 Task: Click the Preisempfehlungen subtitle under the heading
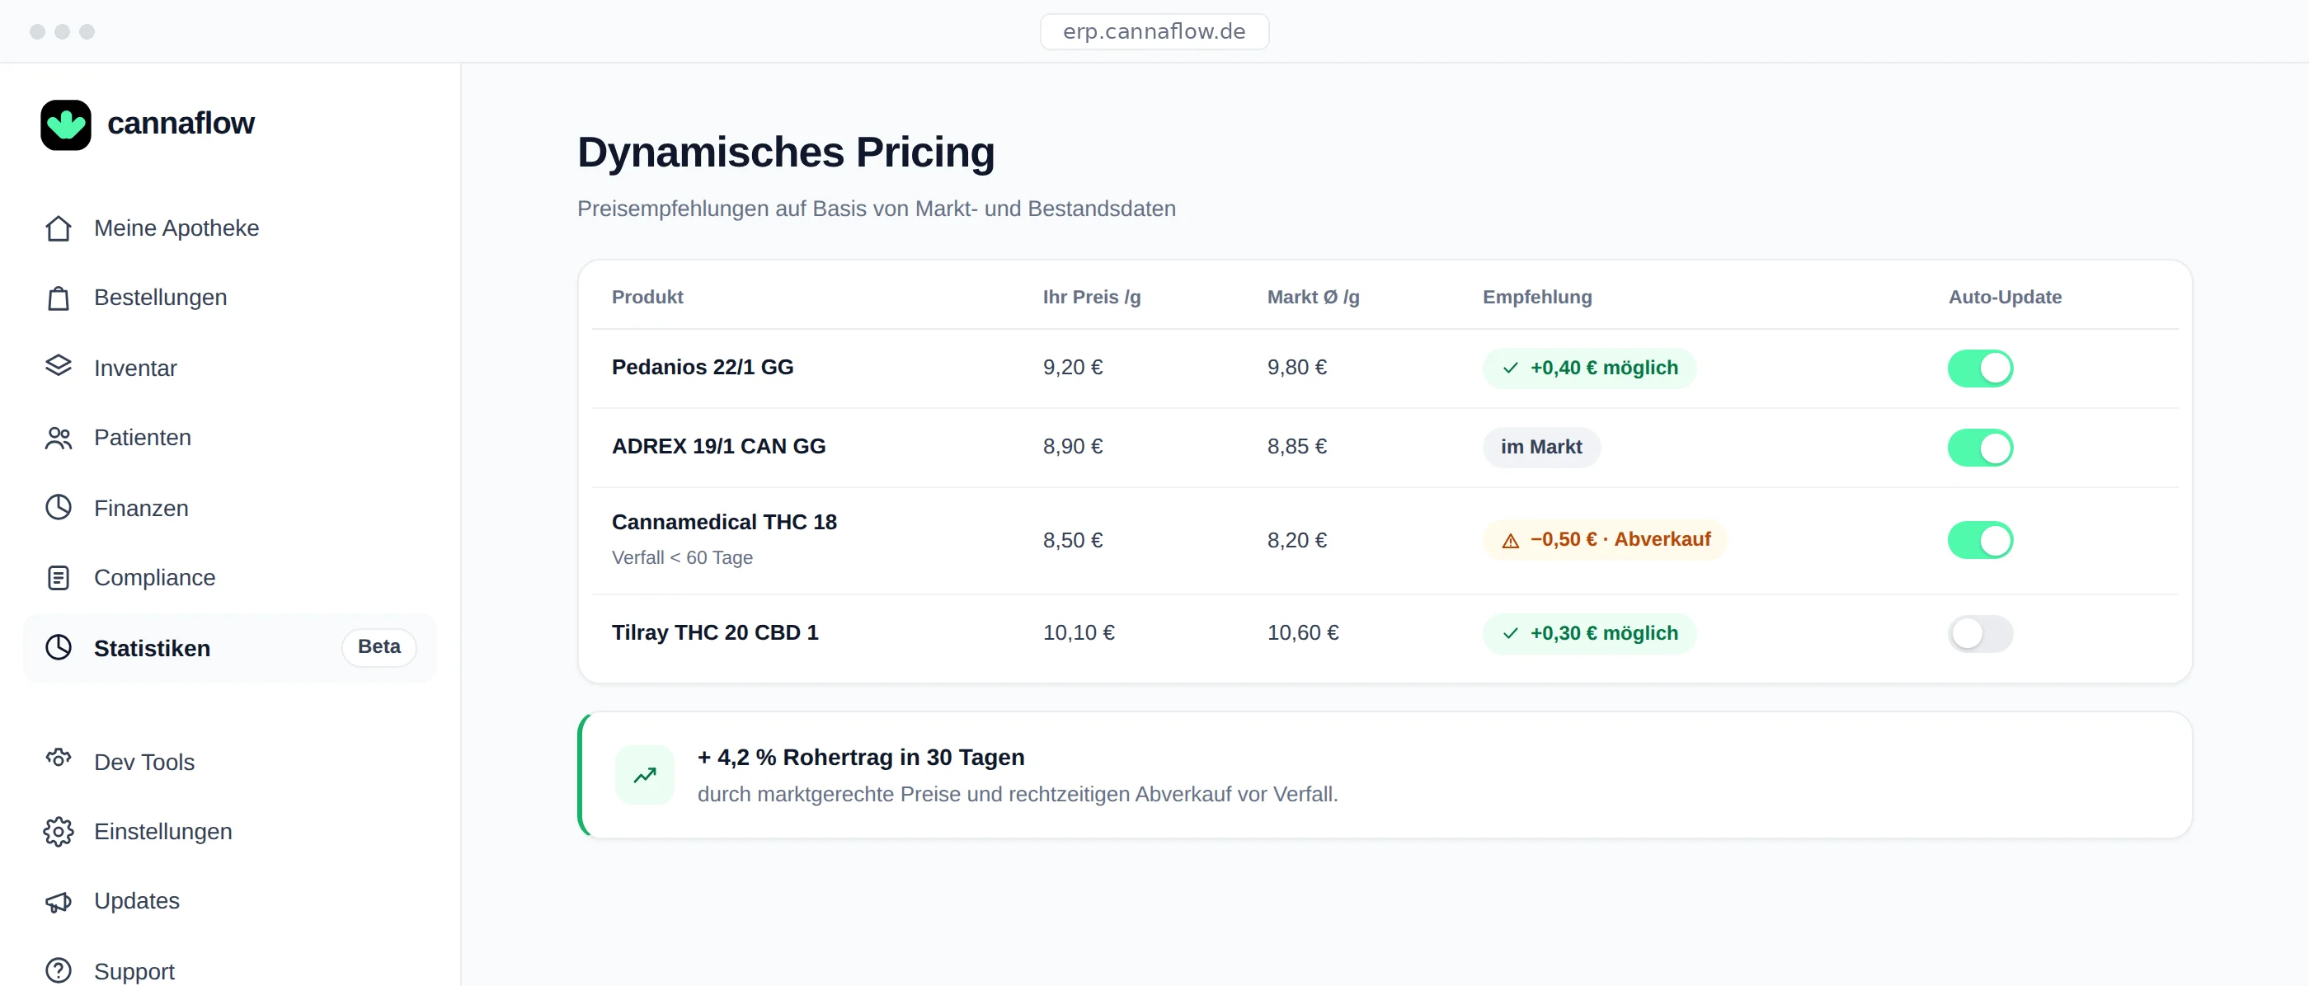(x=877, y=209)
